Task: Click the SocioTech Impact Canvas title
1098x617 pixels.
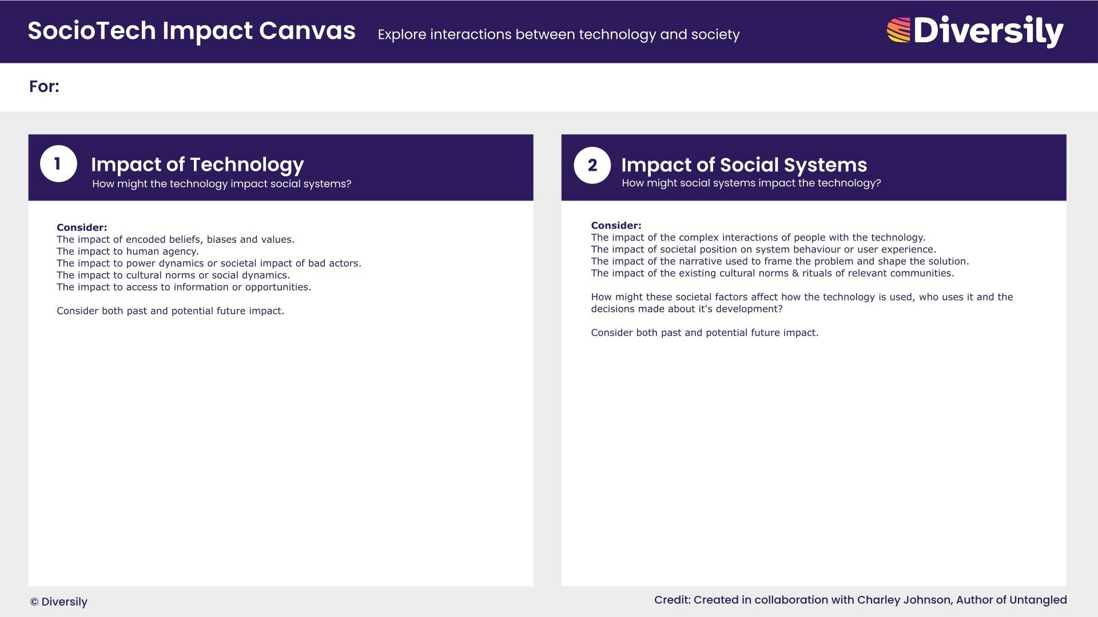Action: (x=192, y=31)
